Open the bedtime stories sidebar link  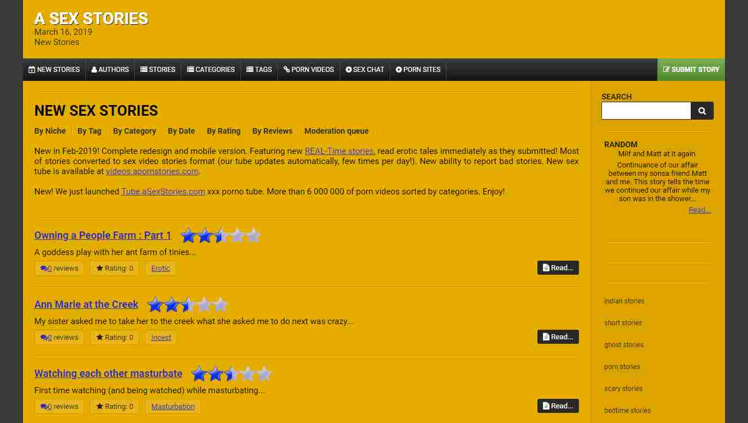point(627,411)
